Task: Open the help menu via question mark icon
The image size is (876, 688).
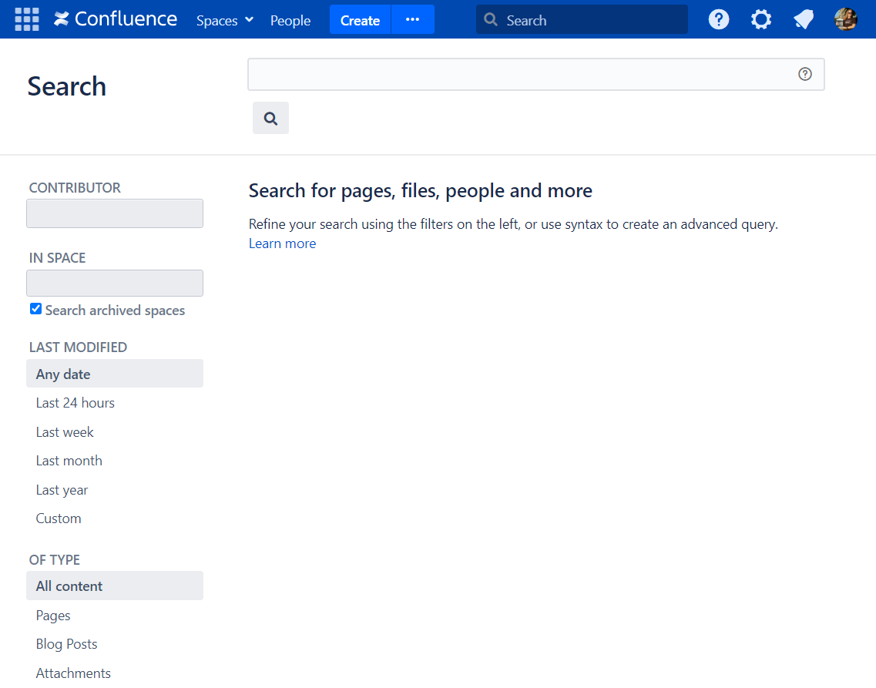Action: click(718, 19)
